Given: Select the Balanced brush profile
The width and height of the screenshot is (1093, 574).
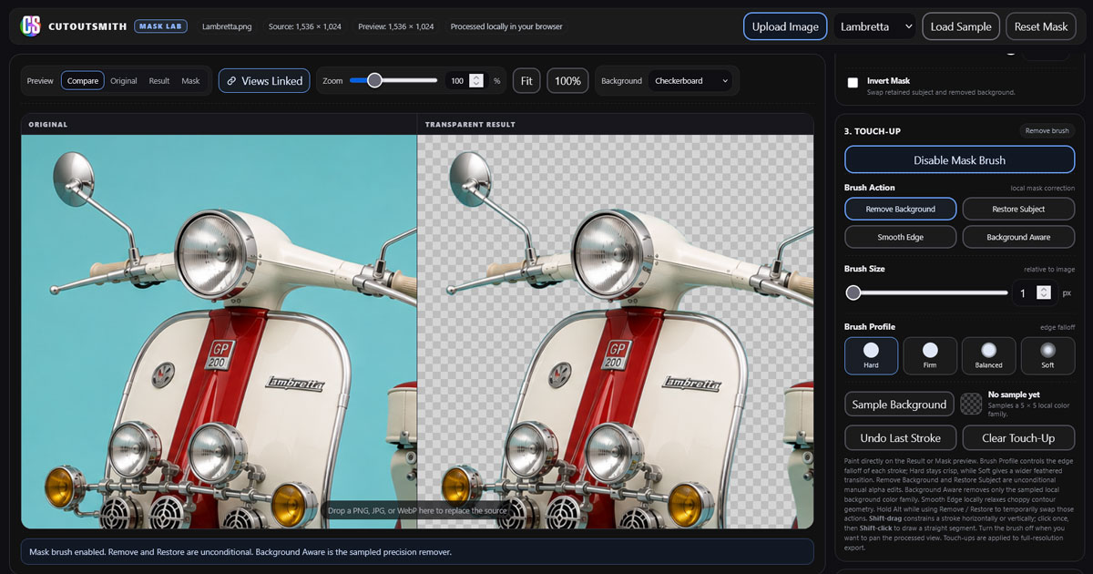Looking at the screenshot, I should pyautogui.click(x=988, y=356).
